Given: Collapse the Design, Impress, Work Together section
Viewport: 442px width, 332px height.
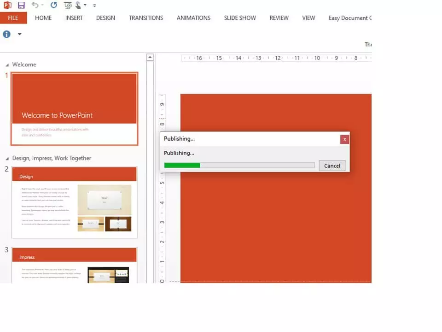Looking at the screenshot, I should [x=7, y=159].
